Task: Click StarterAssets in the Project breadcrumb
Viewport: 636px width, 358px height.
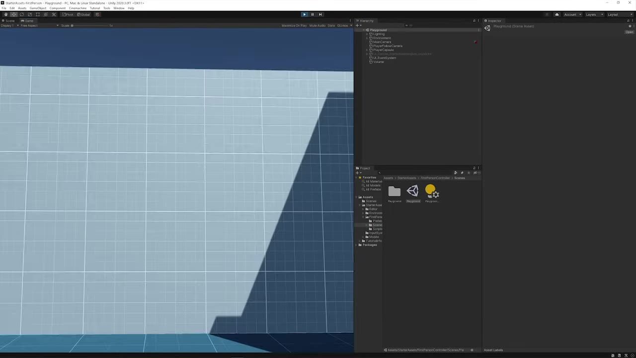Action: click(x=406, y=178)
